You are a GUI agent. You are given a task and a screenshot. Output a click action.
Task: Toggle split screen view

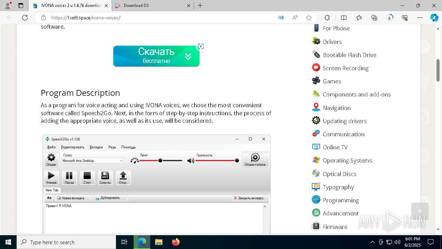[x=344, y=18]
